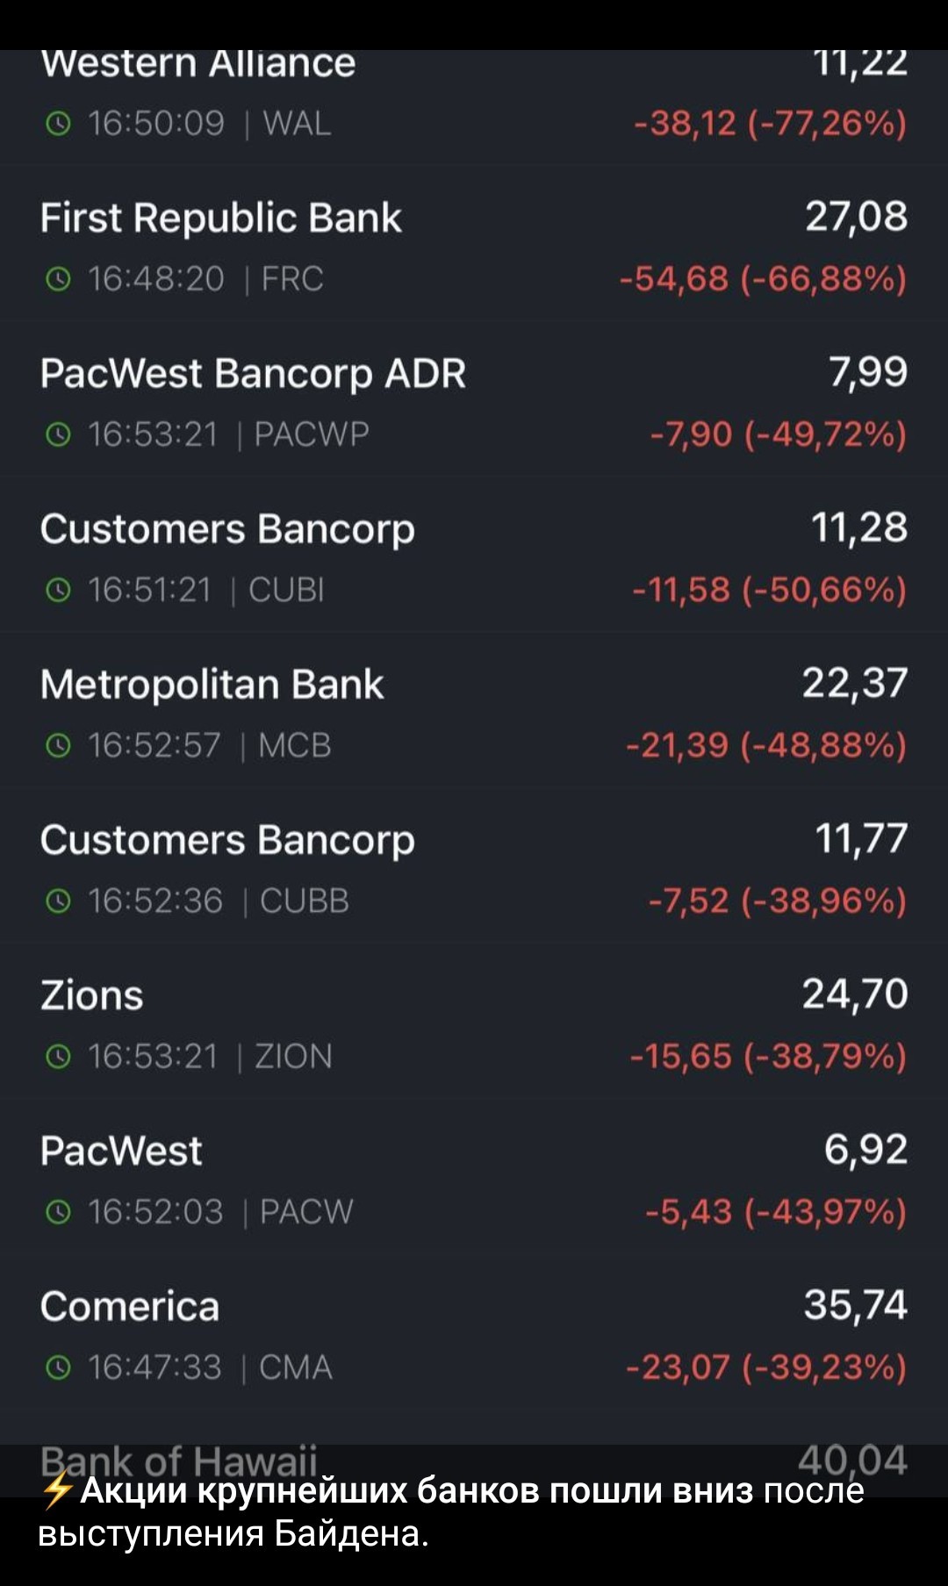Tap Customers Bancorp price 11,28
This screenshot has width=948, height=1586.
[859, 527]
